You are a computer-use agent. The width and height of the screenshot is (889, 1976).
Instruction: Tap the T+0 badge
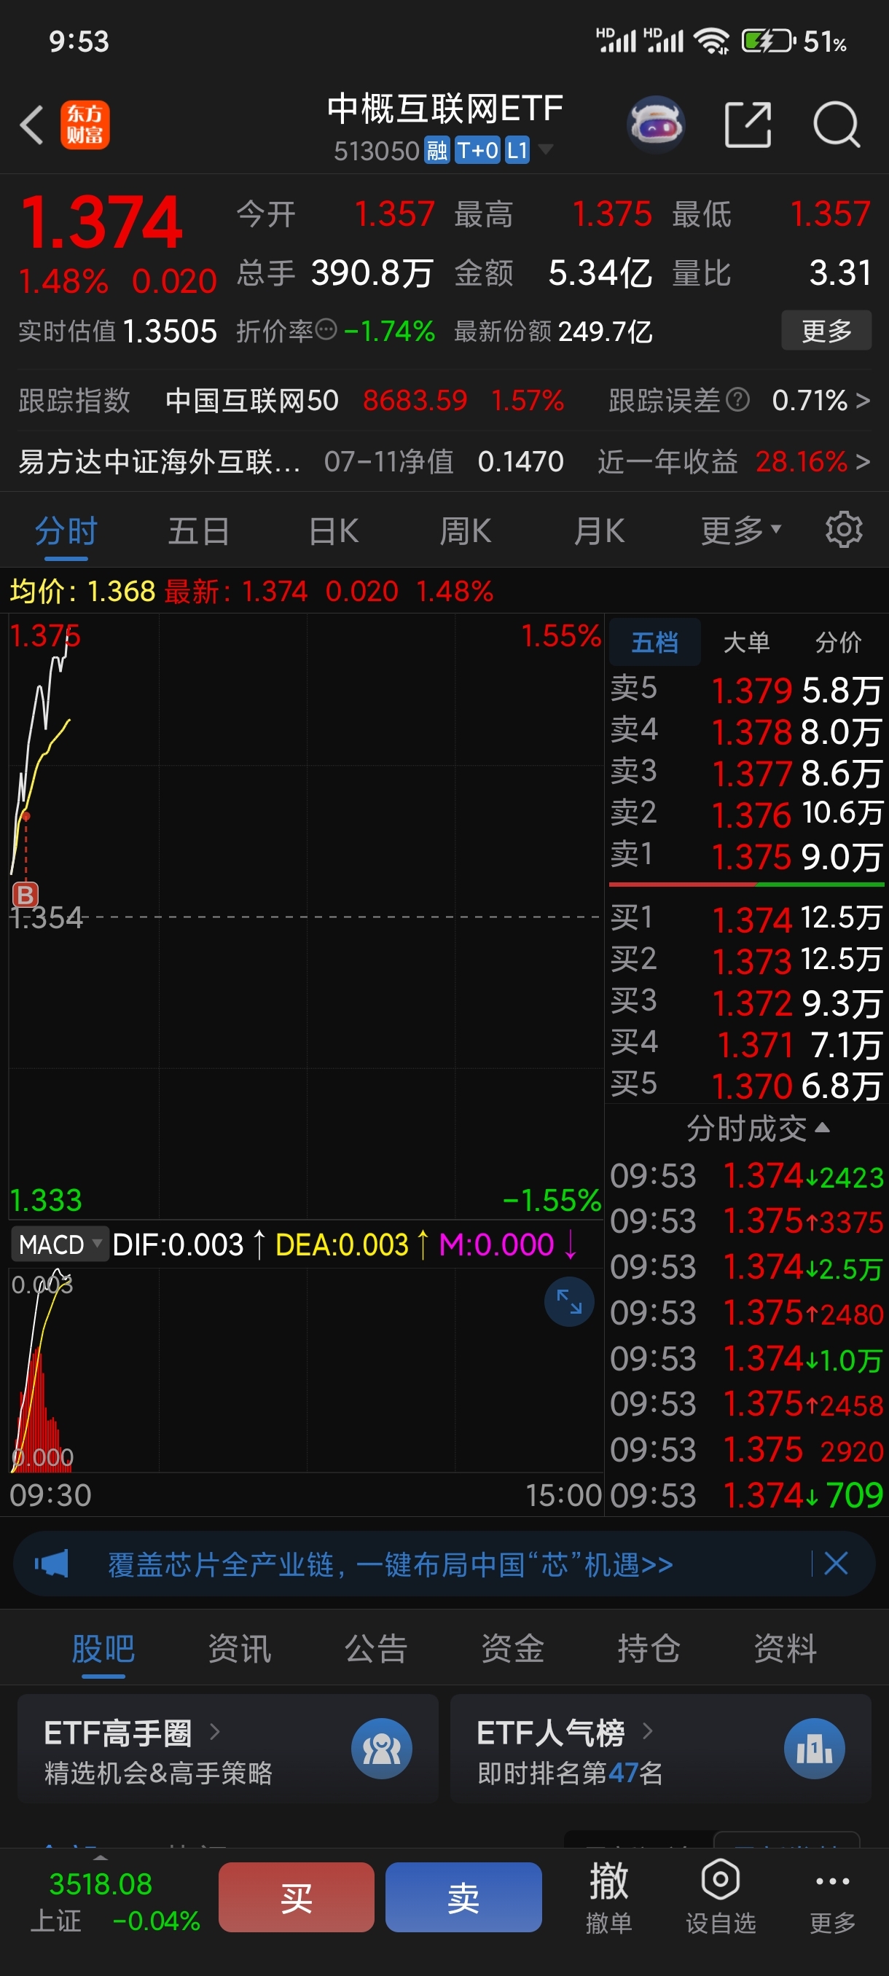click(x=477, y=150)
